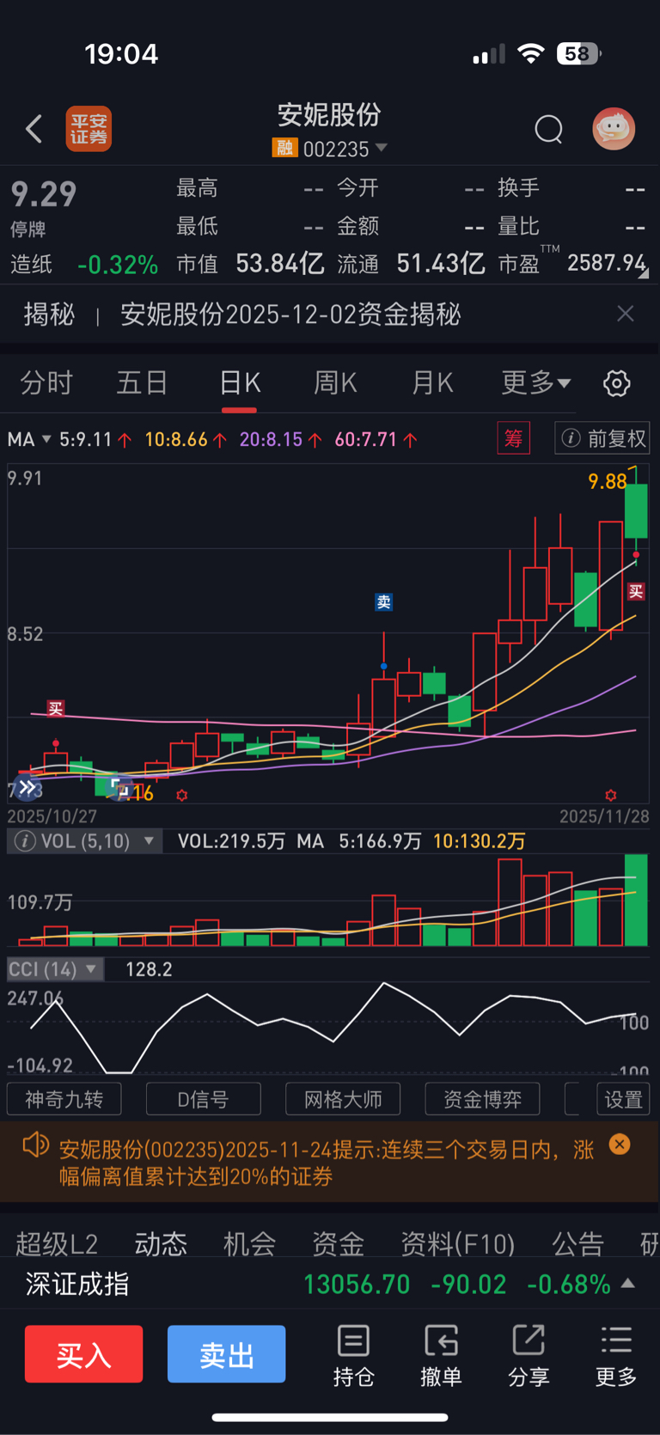The width and height of the screenshot is (660, 1435).
Task: Open the VOL info icon
Action: coord(25,841)
